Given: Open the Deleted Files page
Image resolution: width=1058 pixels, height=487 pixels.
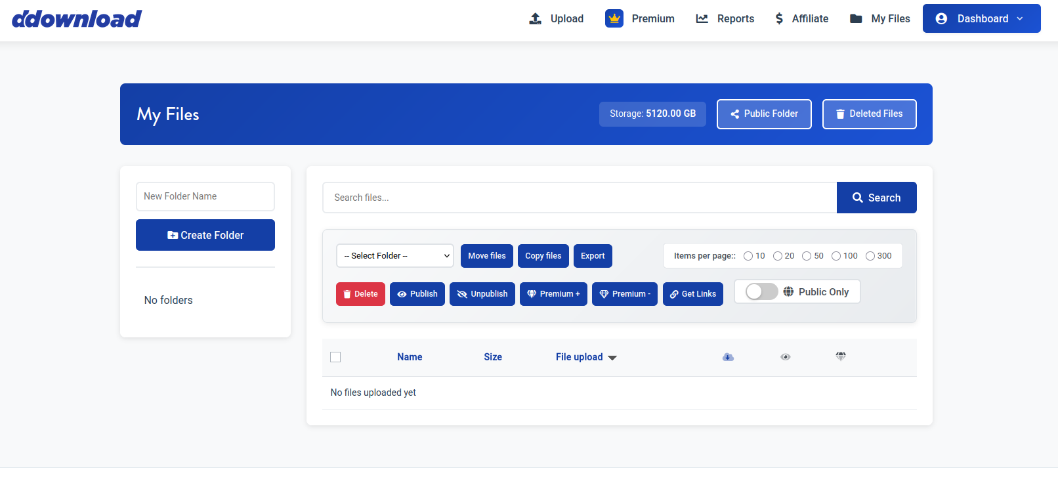Looking at the screenshot, I should point(869,114).
